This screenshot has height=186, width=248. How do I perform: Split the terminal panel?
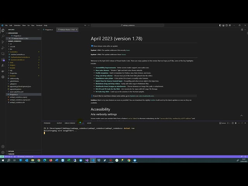pos(232,123)
